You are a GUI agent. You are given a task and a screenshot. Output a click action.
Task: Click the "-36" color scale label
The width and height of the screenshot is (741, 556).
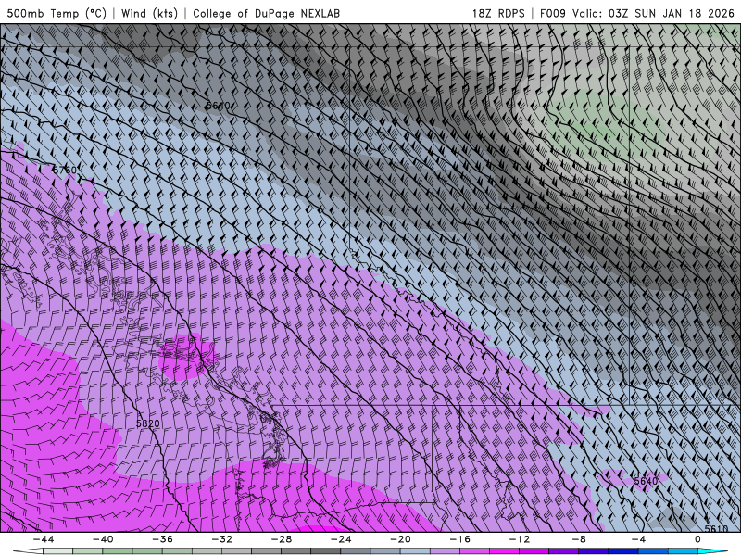tap(163, 539)
